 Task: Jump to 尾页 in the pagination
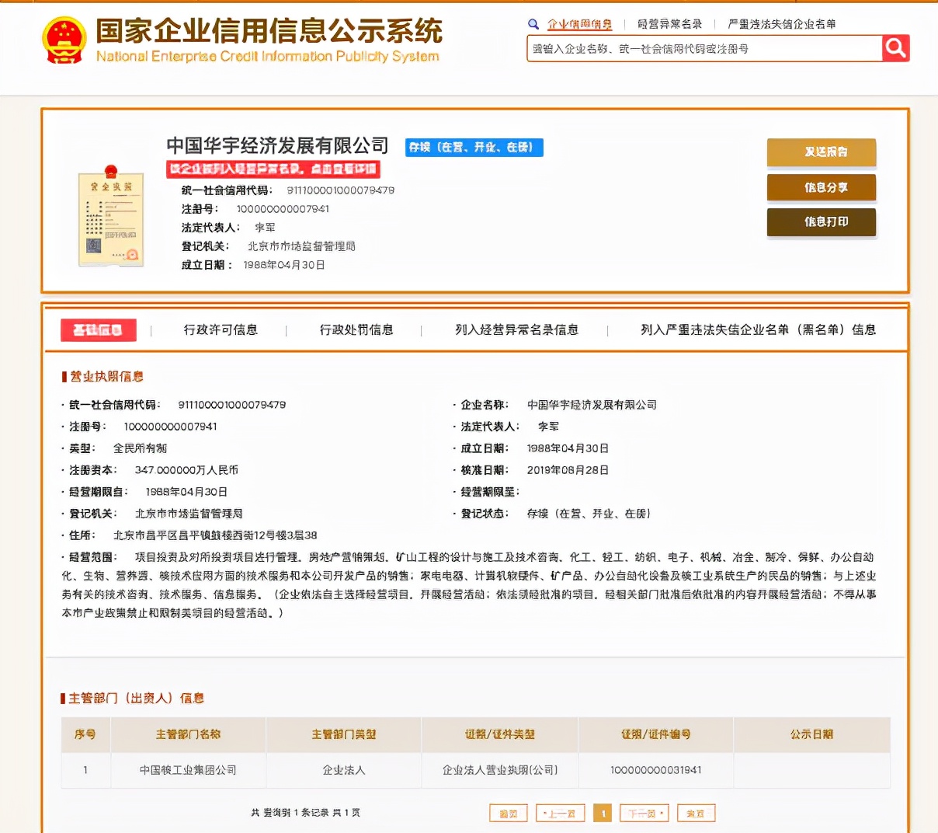696,813
